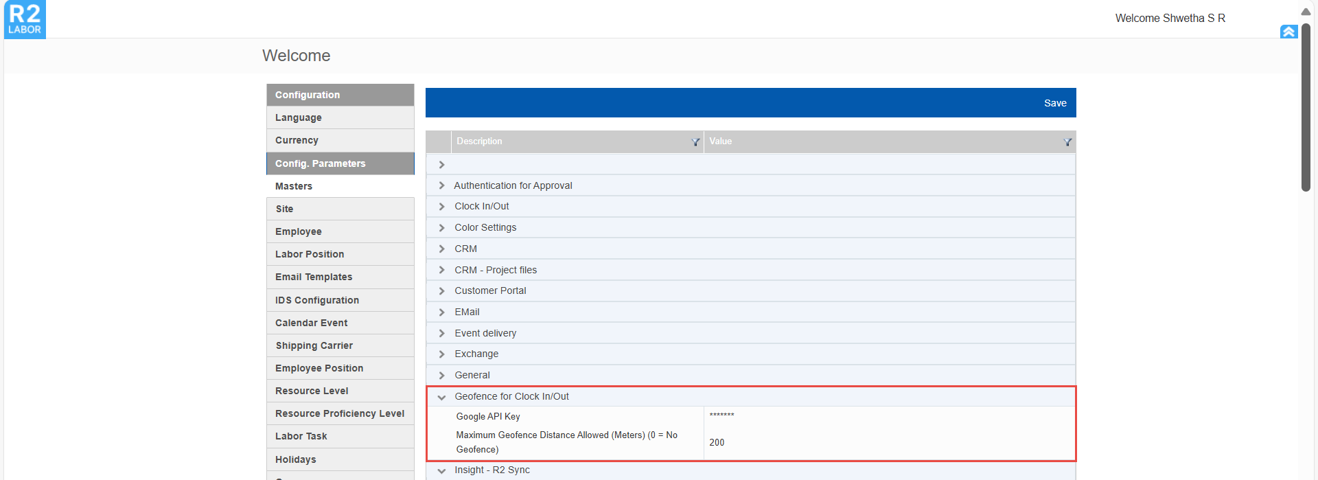Open Email Templates from the sidebar
Image resolution: width=1318 pixels, height=480 pixels.
314,277
